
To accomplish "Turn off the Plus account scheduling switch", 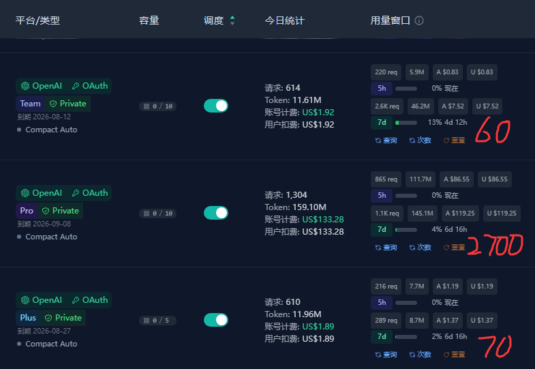I will click(x=216, y=320).
